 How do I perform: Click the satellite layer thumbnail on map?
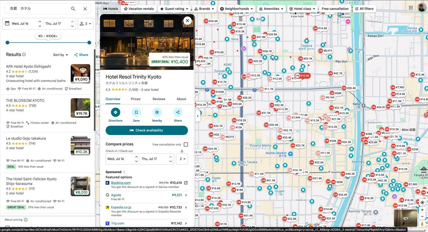pyautogui.click(x=406, y=218)
